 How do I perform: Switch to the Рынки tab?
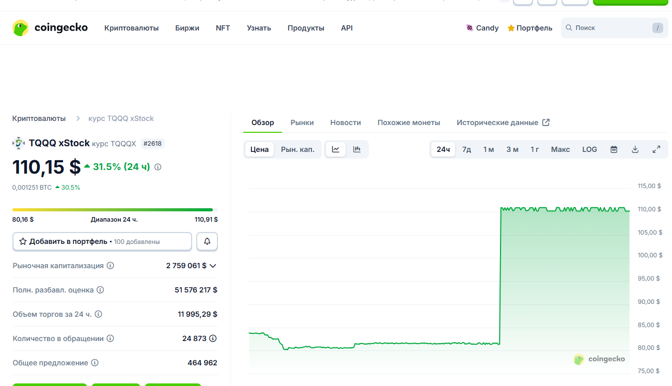[302, 122]
